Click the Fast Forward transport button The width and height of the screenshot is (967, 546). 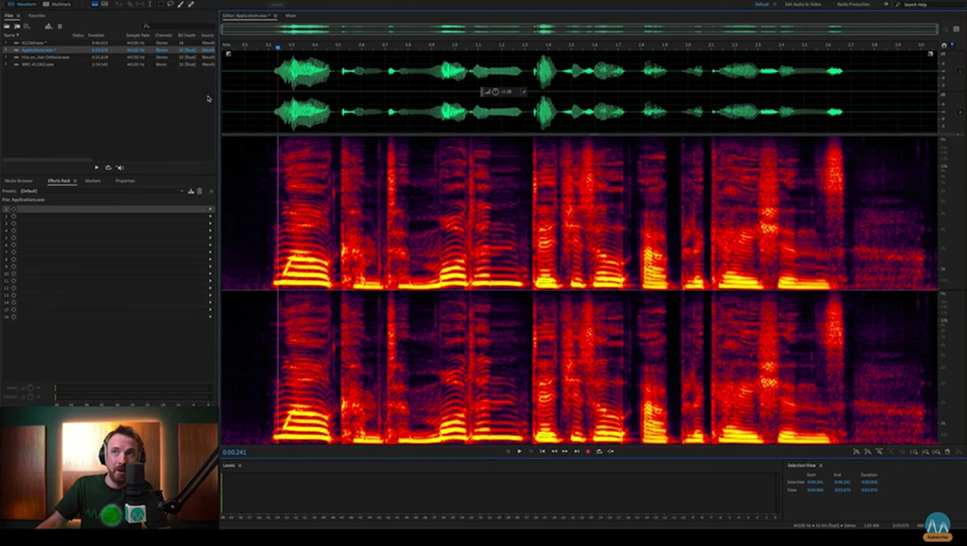(565, 451)
